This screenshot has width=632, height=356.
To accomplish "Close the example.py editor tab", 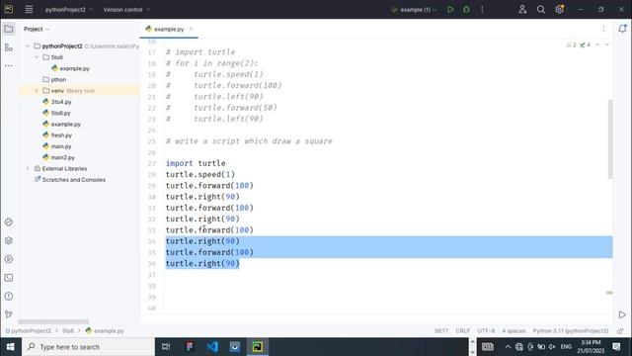I will (x=191, y=29).
